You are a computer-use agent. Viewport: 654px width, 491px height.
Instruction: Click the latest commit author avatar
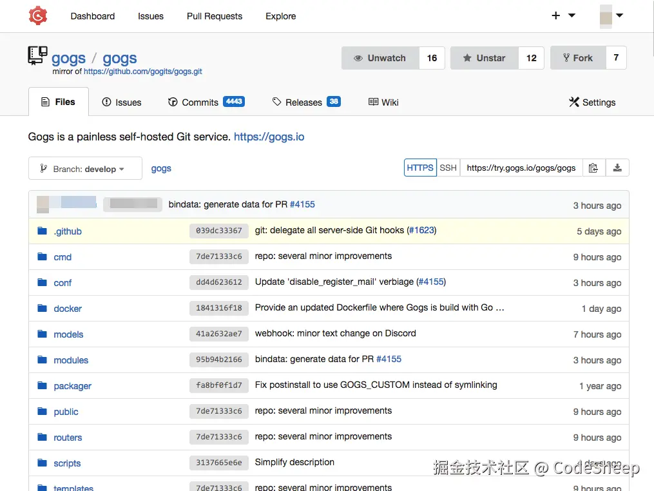click(43, 204)
